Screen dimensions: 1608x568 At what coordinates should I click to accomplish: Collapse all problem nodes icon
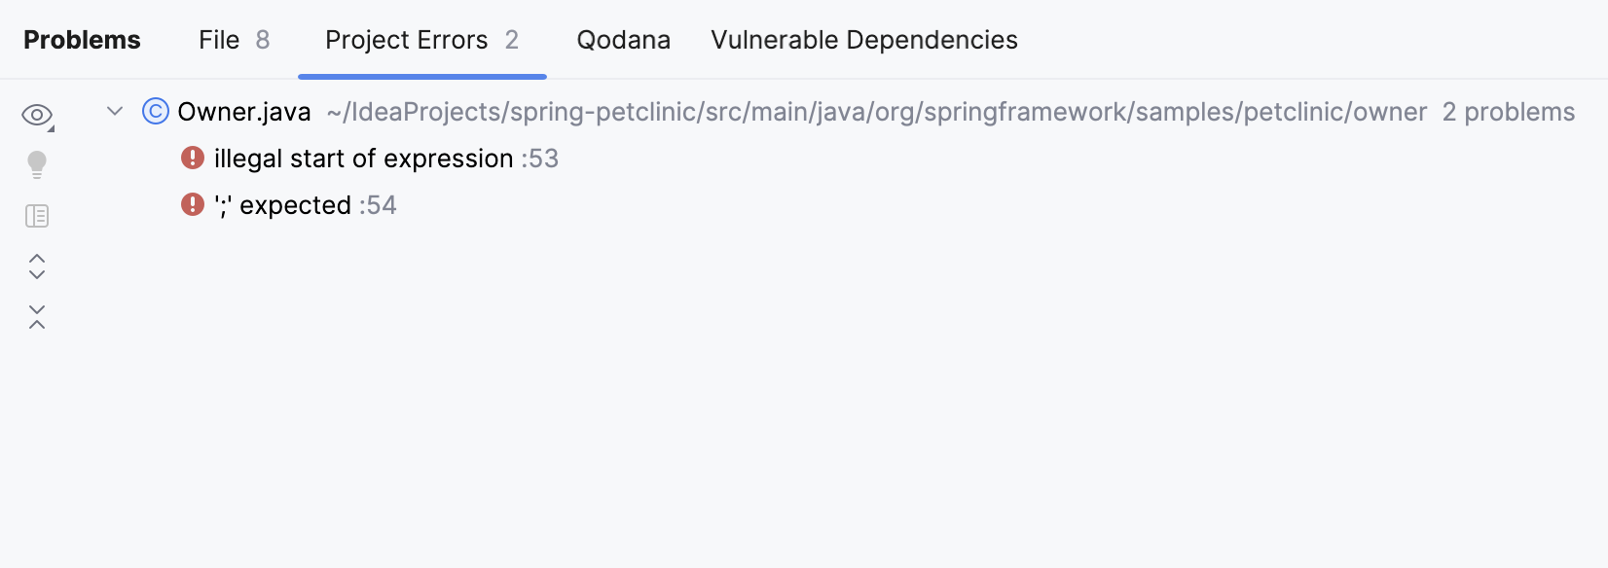(x=36, y=317)
